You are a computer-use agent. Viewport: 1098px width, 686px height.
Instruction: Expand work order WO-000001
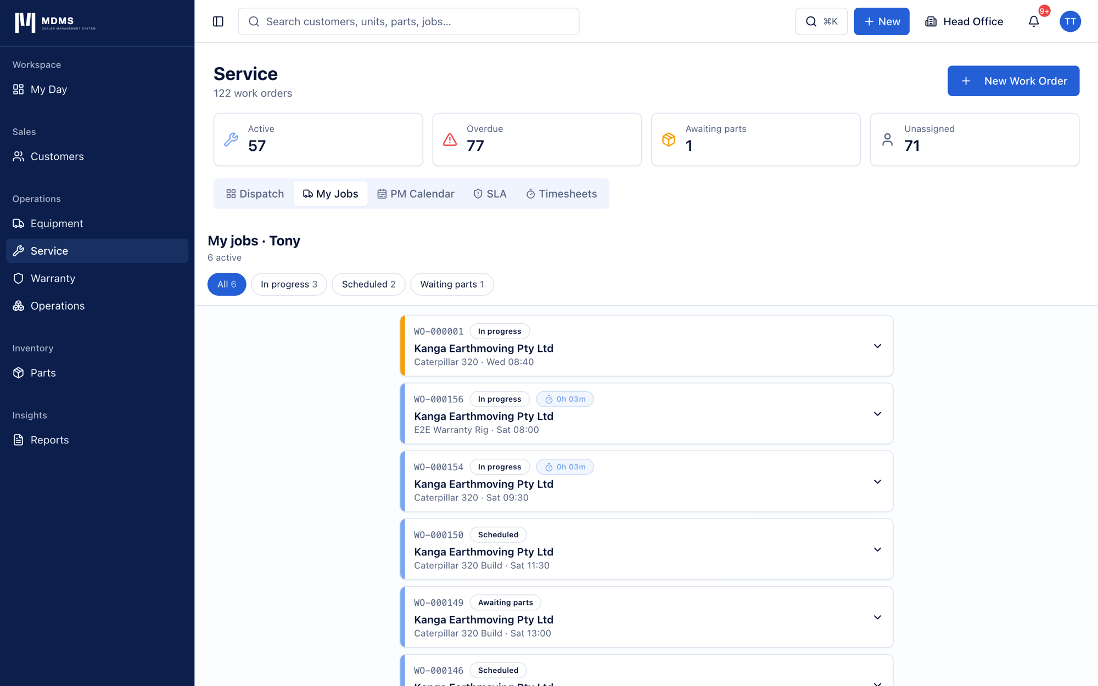(877, 346)
